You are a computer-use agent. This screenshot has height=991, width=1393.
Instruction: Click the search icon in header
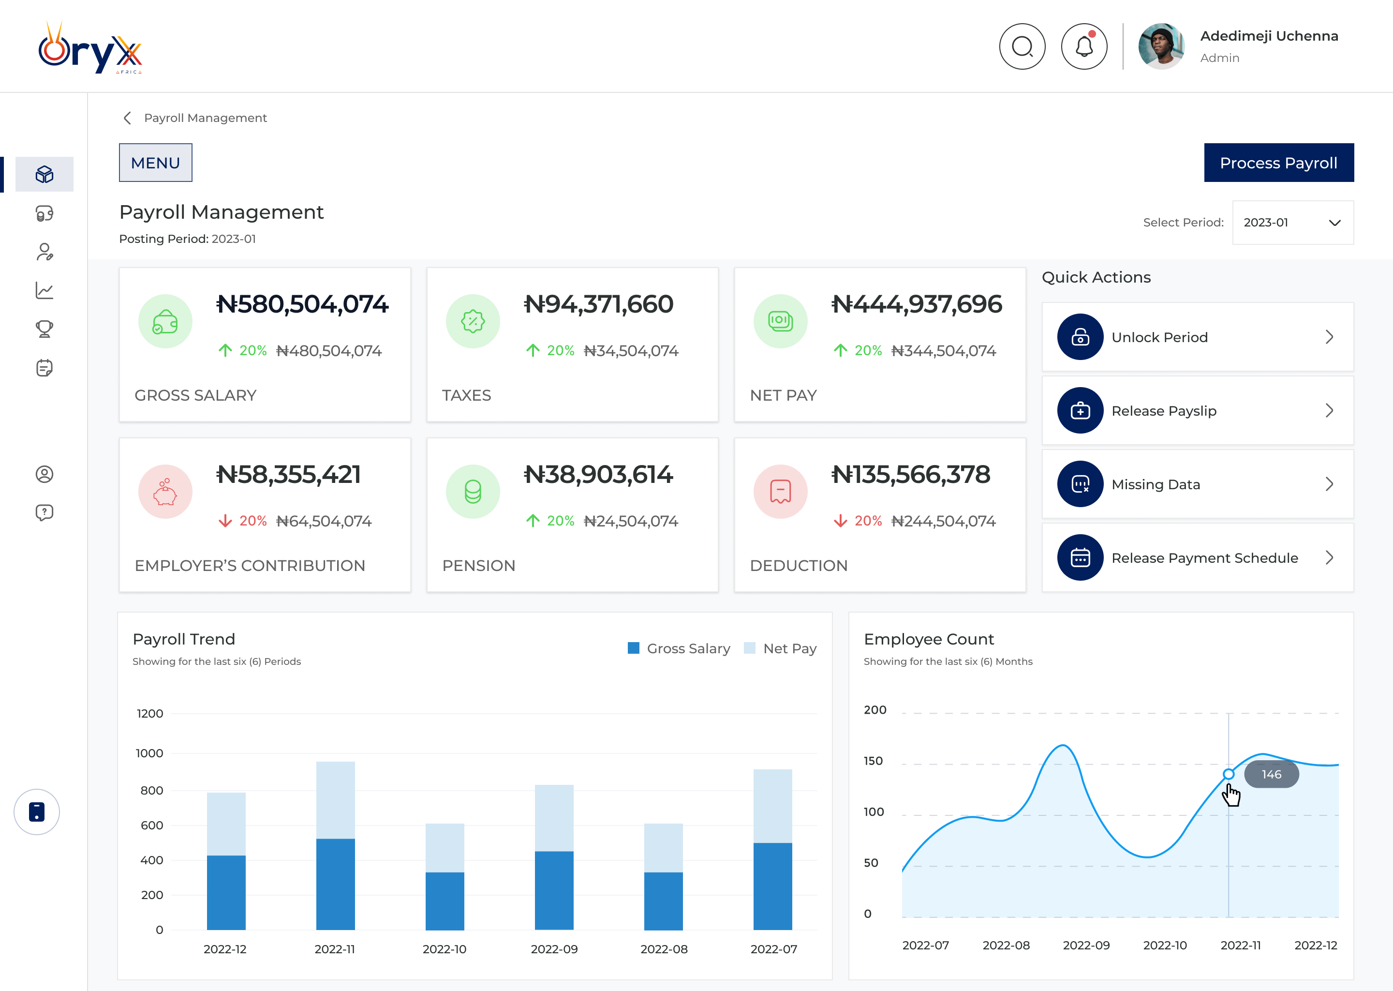point(1022,47)
